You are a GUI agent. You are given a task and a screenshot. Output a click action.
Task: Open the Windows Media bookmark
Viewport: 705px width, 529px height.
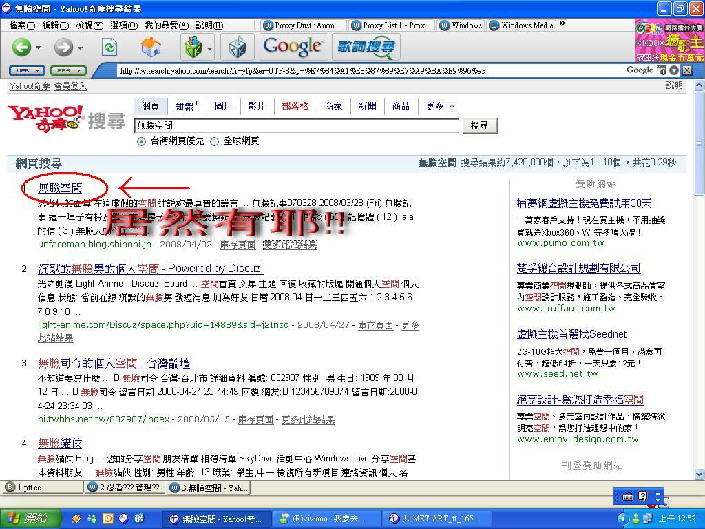pyautogui.click(x=522, y=25)
